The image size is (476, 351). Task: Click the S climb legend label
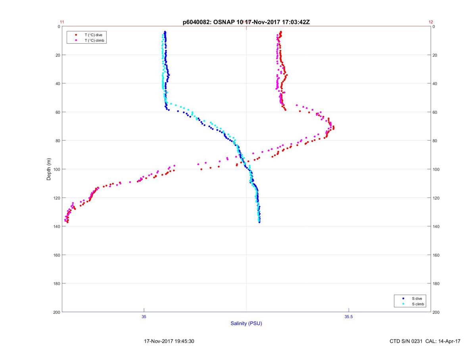click(418, 304)
